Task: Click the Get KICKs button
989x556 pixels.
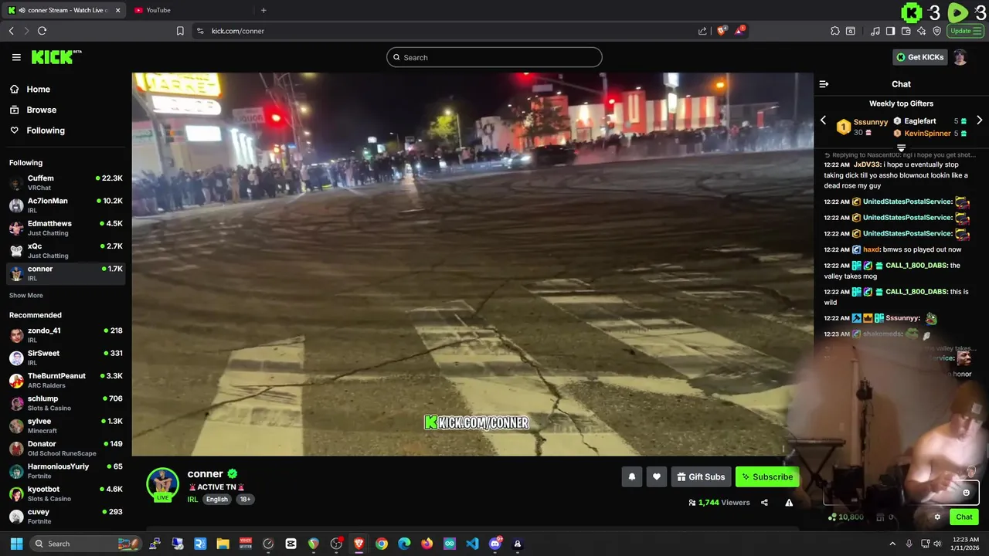Action: pos(919,57)
